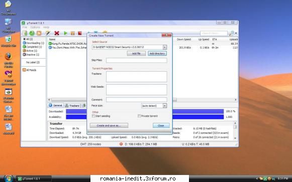The width and height of the screenshot is (292, 182).
Task: Click DHT: 250 nodes in status bar
Action: (x=90, y=144)
